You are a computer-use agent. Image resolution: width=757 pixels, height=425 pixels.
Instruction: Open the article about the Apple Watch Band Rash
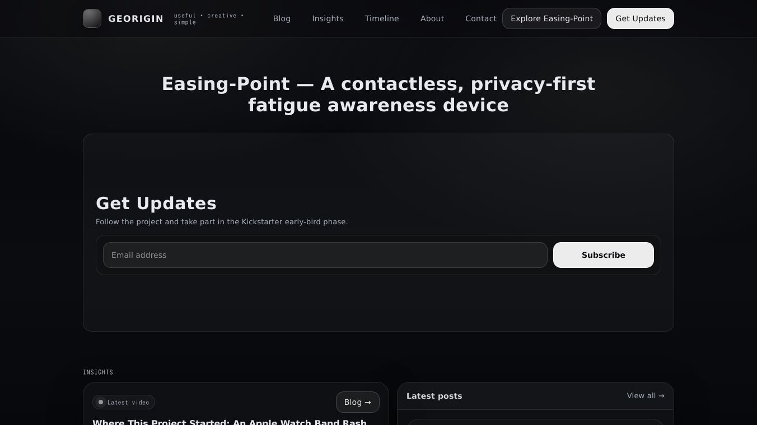point(230,423)
